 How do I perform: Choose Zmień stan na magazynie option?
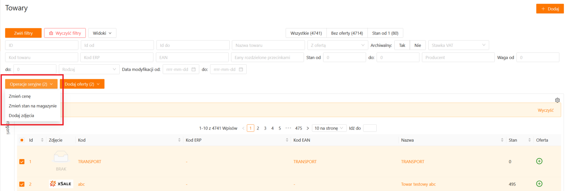click(33, 106)
